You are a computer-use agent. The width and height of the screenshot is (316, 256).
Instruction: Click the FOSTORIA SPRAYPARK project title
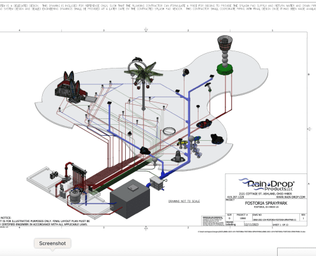(266, 203)
